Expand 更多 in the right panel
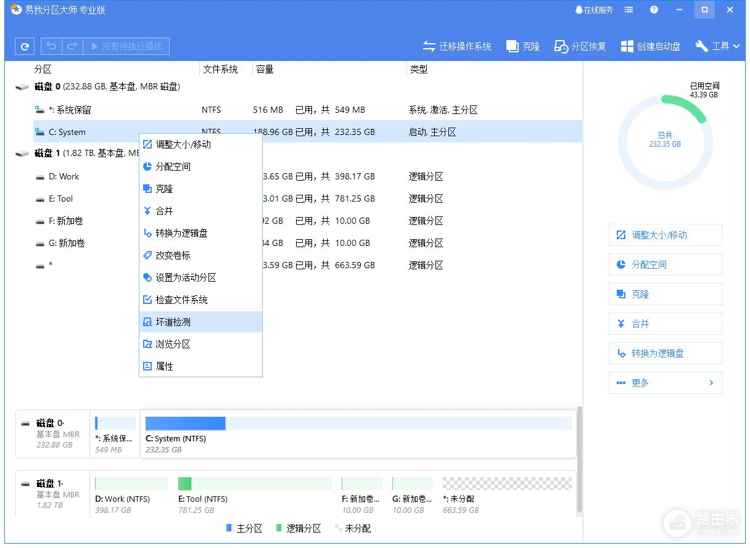This screenshot has width=750, height=548. pyautogui.click(x=665, y=383)
